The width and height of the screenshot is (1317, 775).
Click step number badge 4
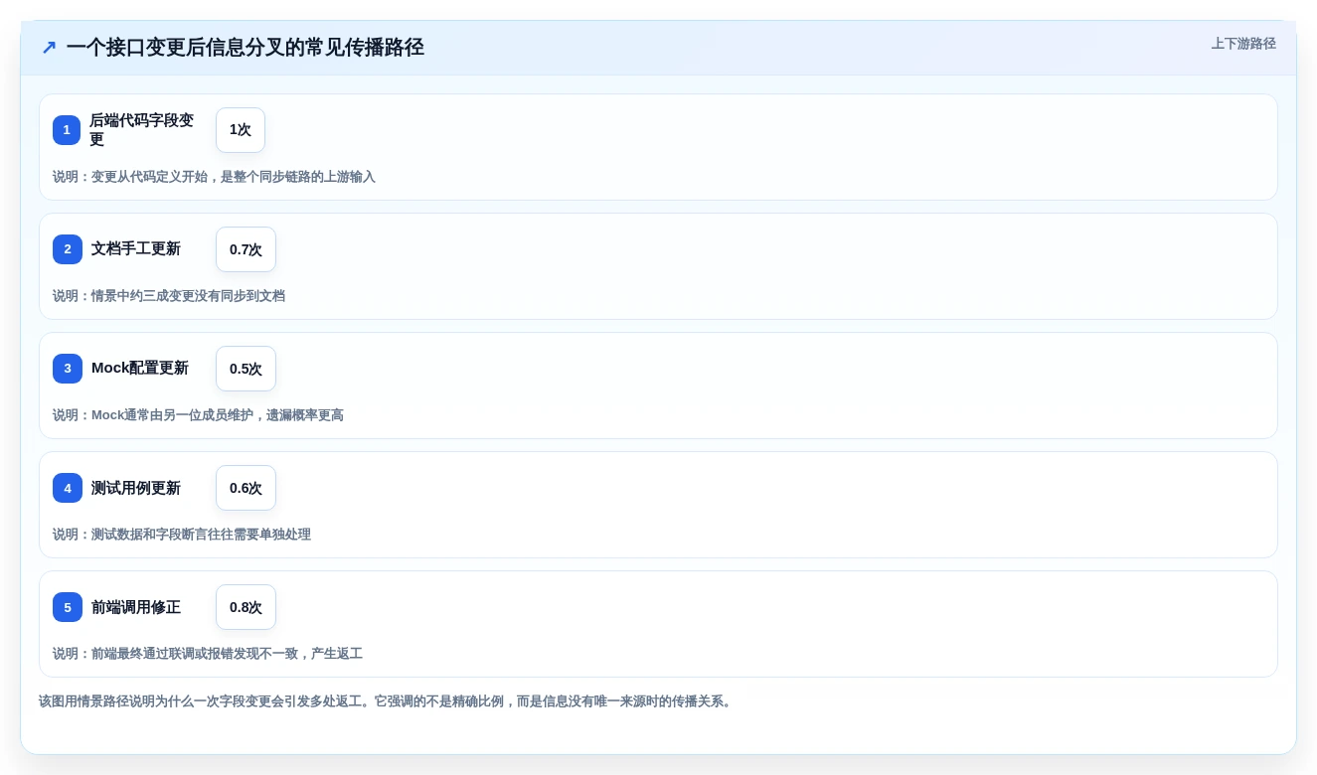click(68, 488)
